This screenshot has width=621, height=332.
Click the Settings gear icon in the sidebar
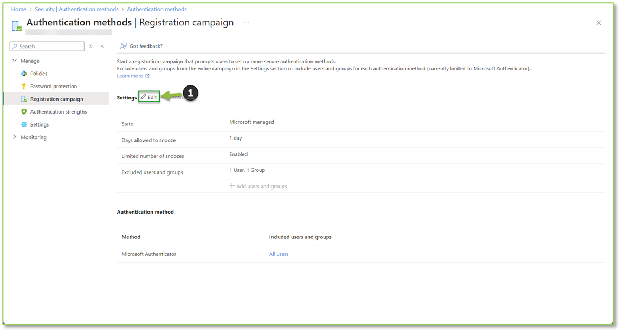[23, 124]
